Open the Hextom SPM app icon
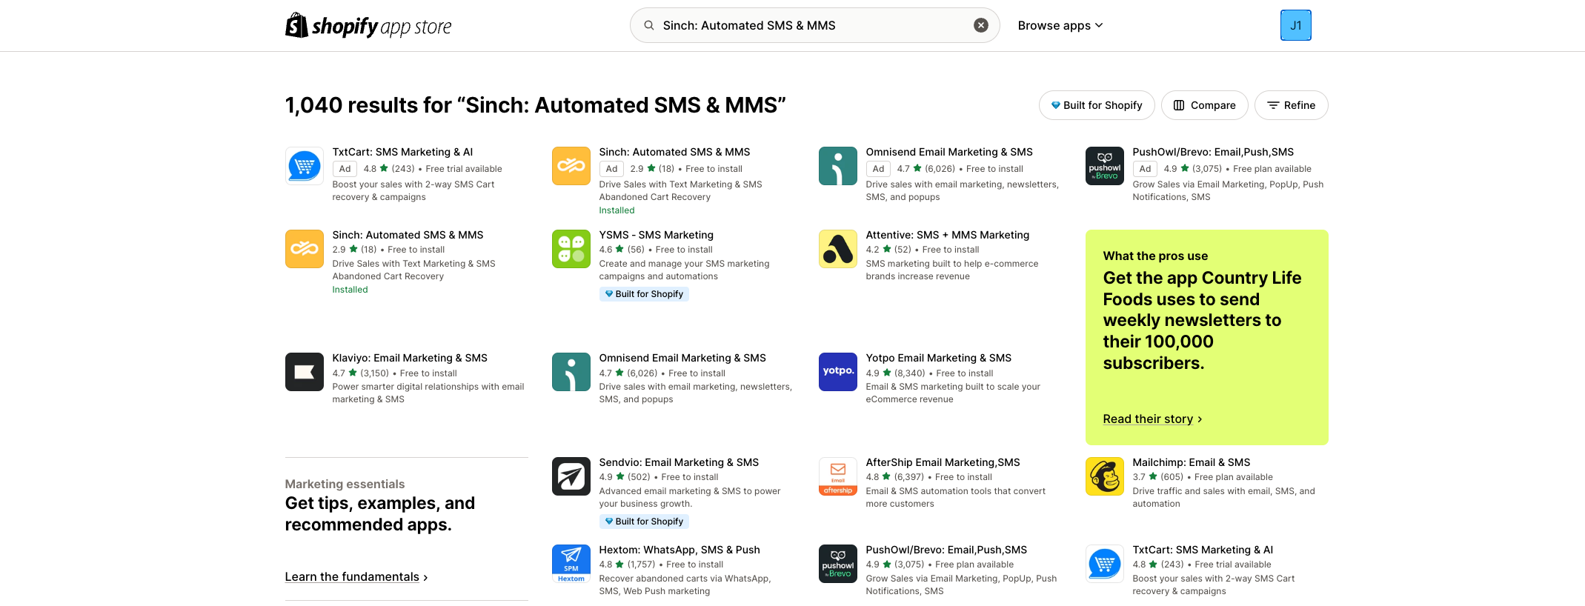 pos(571,564)
